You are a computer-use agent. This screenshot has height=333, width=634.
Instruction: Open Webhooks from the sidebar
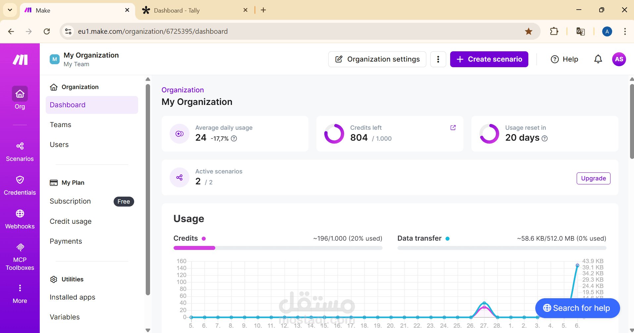tap(20, 219)
